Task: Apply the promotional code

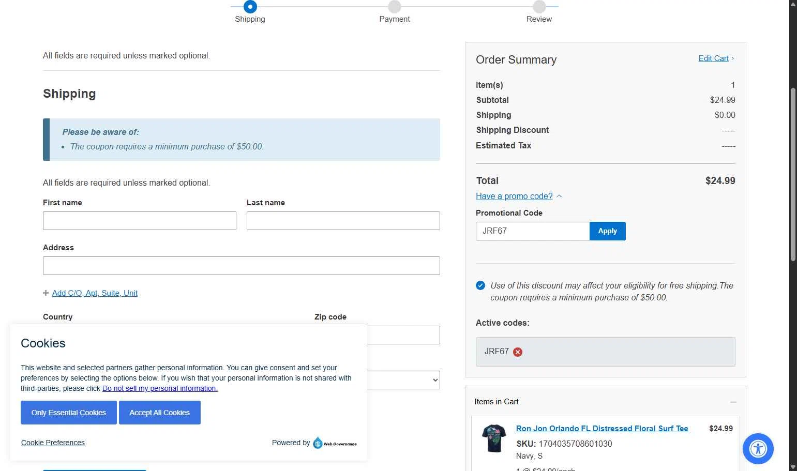Action: pyautogui.click(x=608, y=231)
